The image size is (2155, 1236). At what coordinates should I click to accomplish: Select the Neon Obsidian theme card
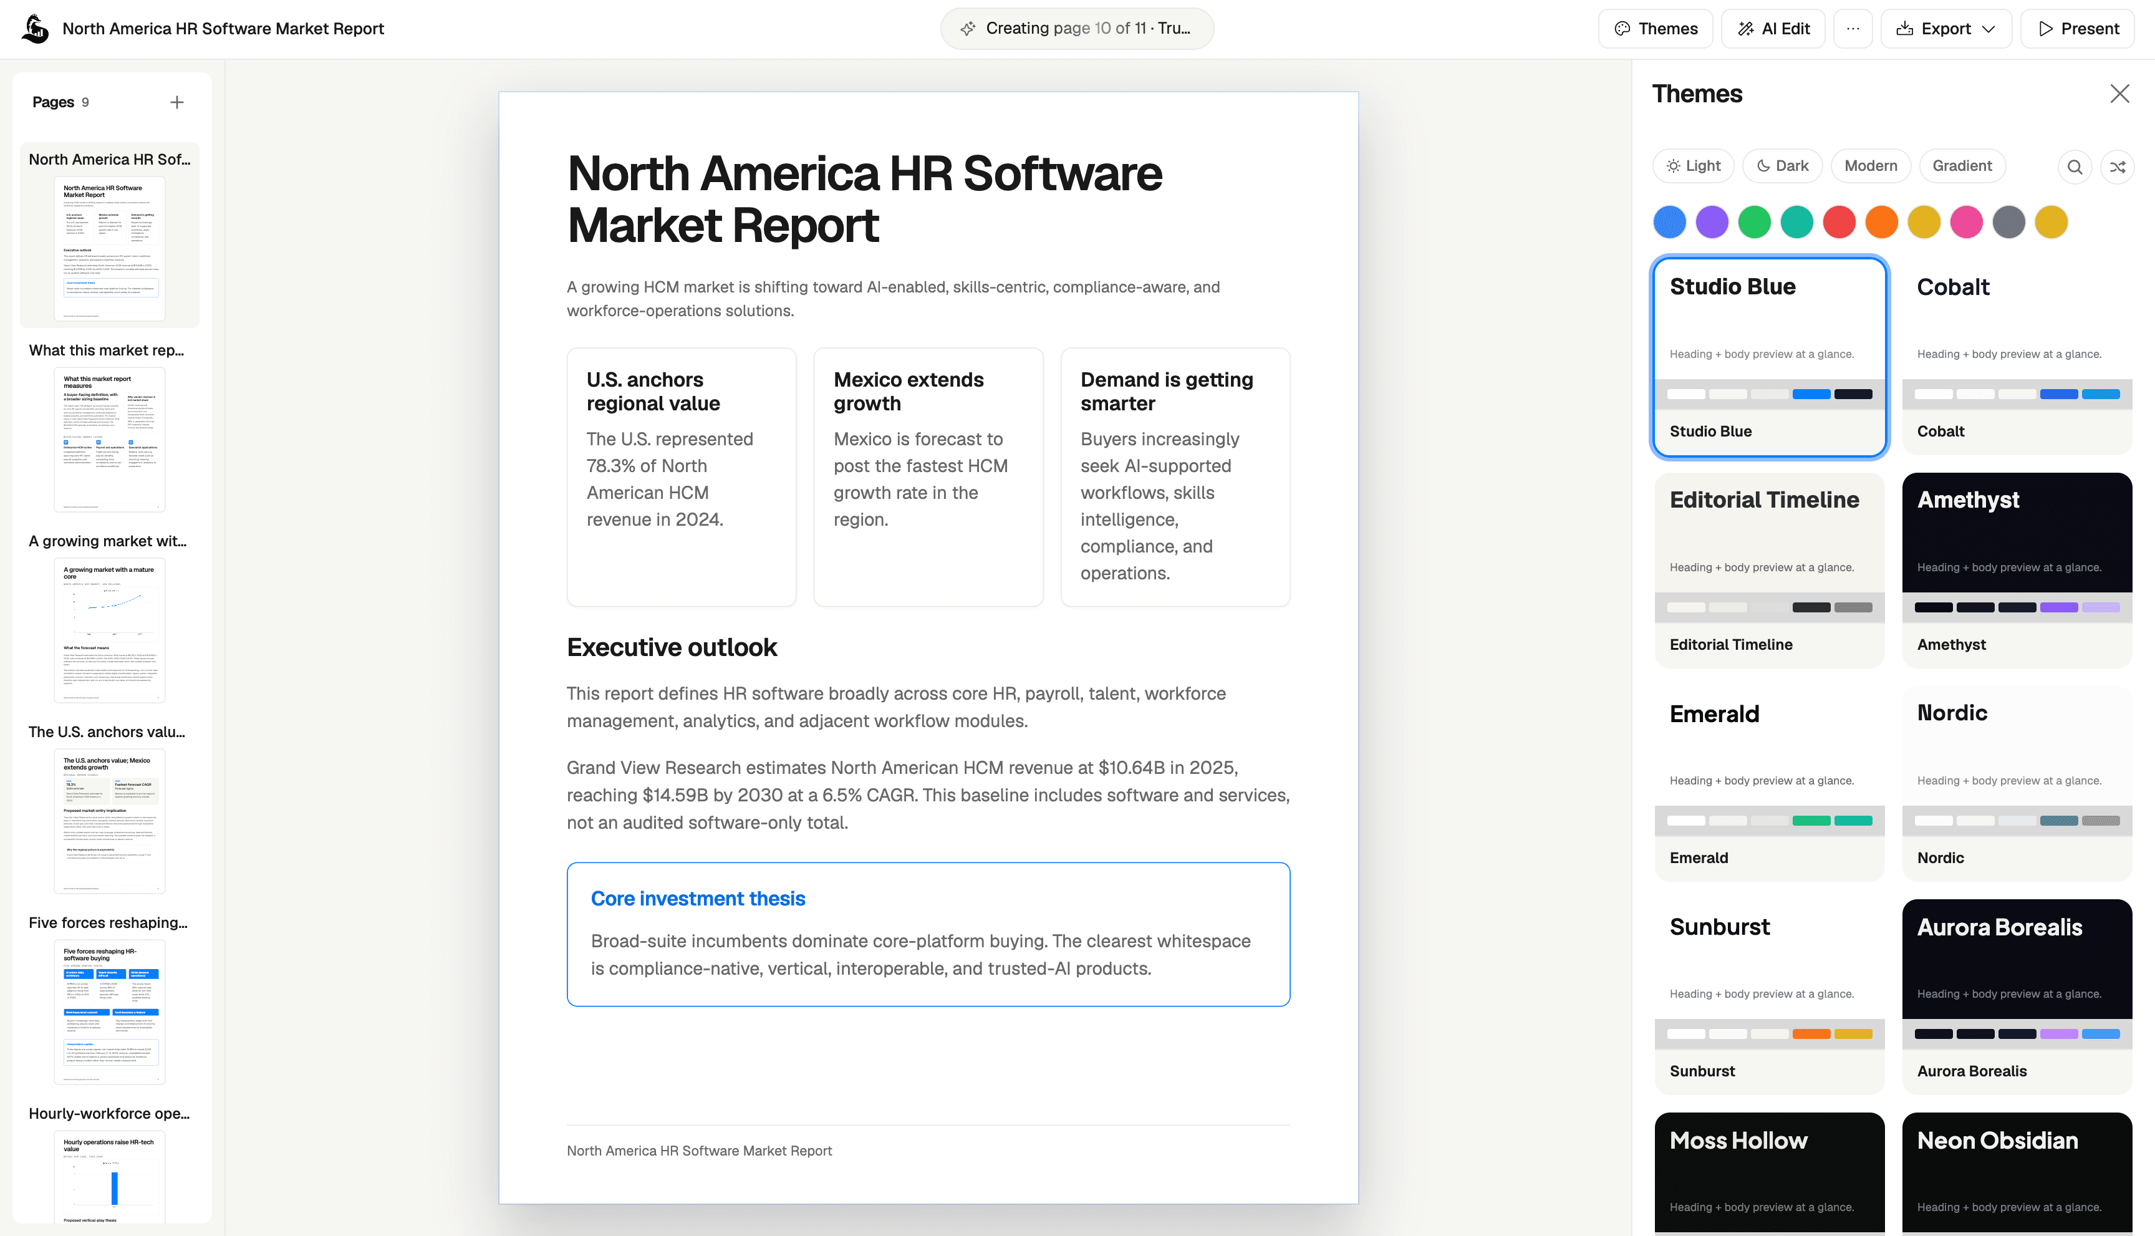click(2017, 1173)
